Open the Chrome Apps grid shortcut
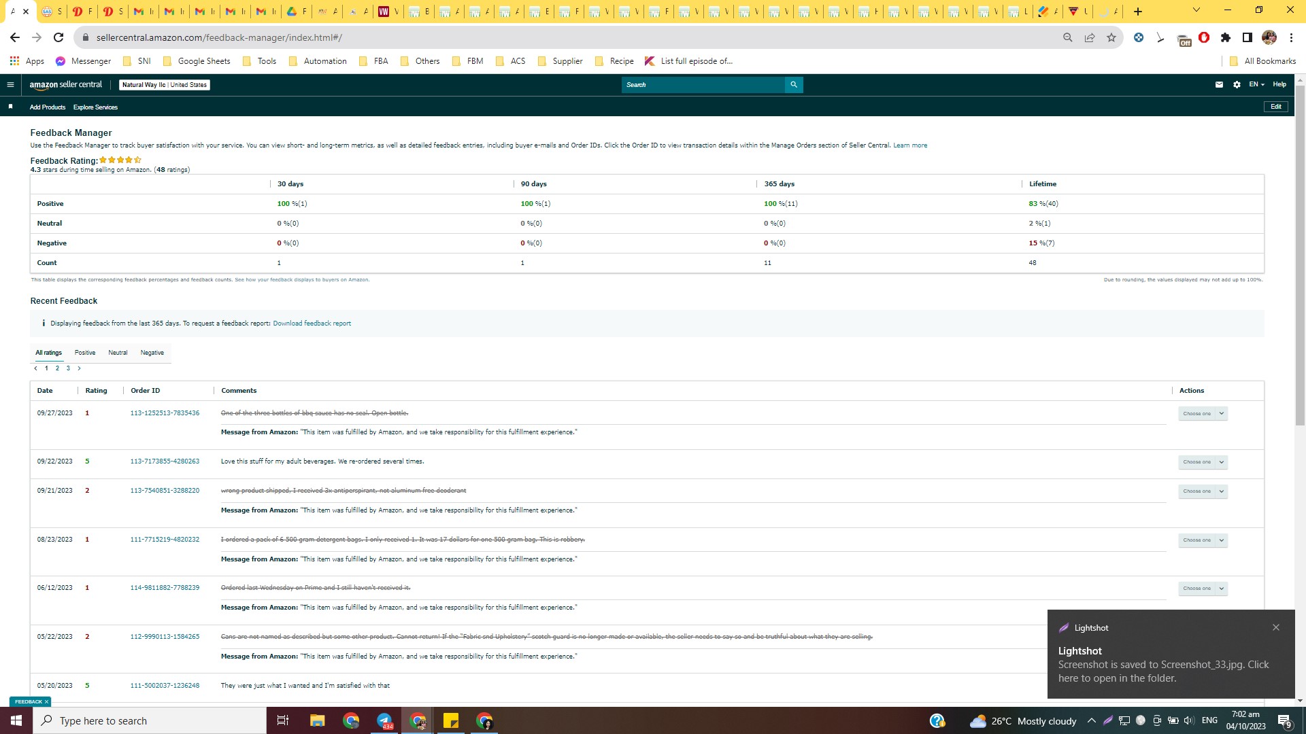Screen dimensions: 1306x734 [27, 61]
